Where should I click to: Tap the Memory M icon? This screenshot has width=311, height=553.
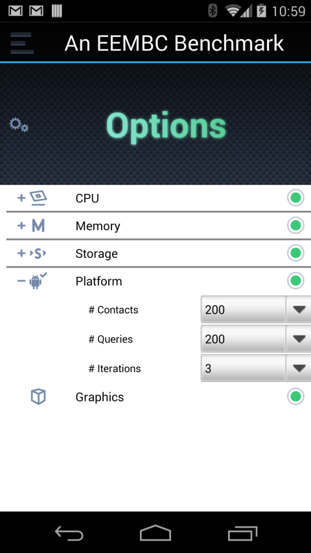[38, 226]
